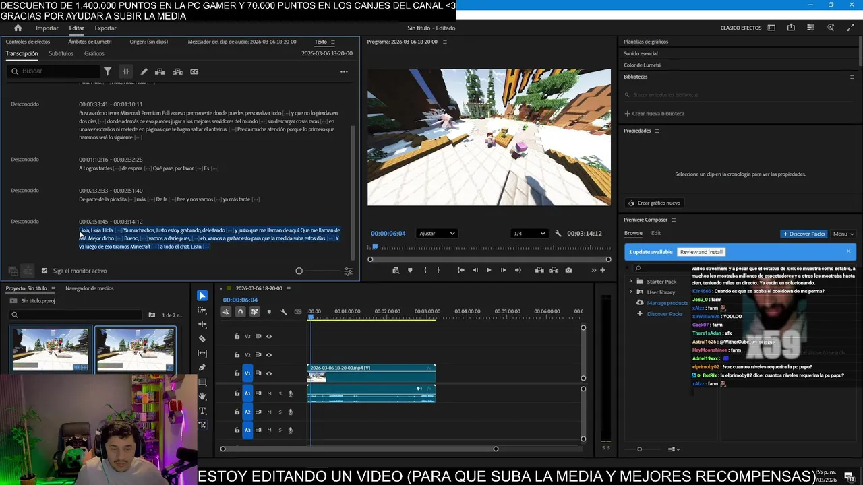Switch to Importar tab
Image resolution: width=863 pixels, height=485 pixels.
[x=47, y=28]
